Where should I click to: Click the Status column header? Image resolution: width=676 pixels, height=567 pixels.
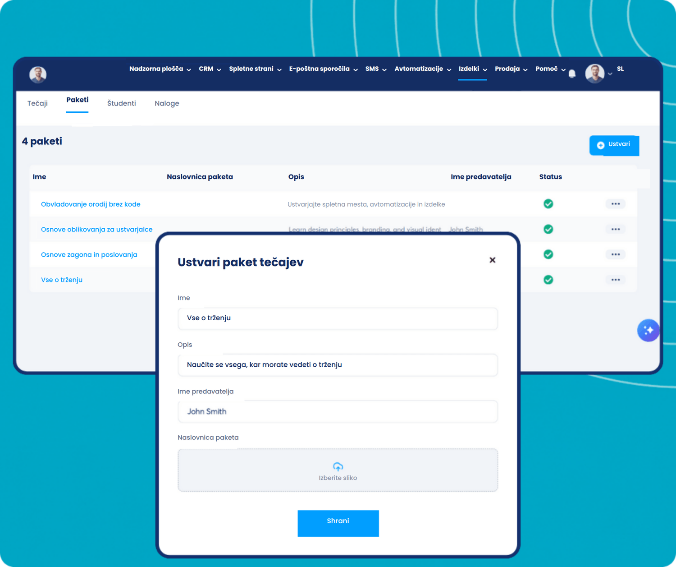coord(550,177)
